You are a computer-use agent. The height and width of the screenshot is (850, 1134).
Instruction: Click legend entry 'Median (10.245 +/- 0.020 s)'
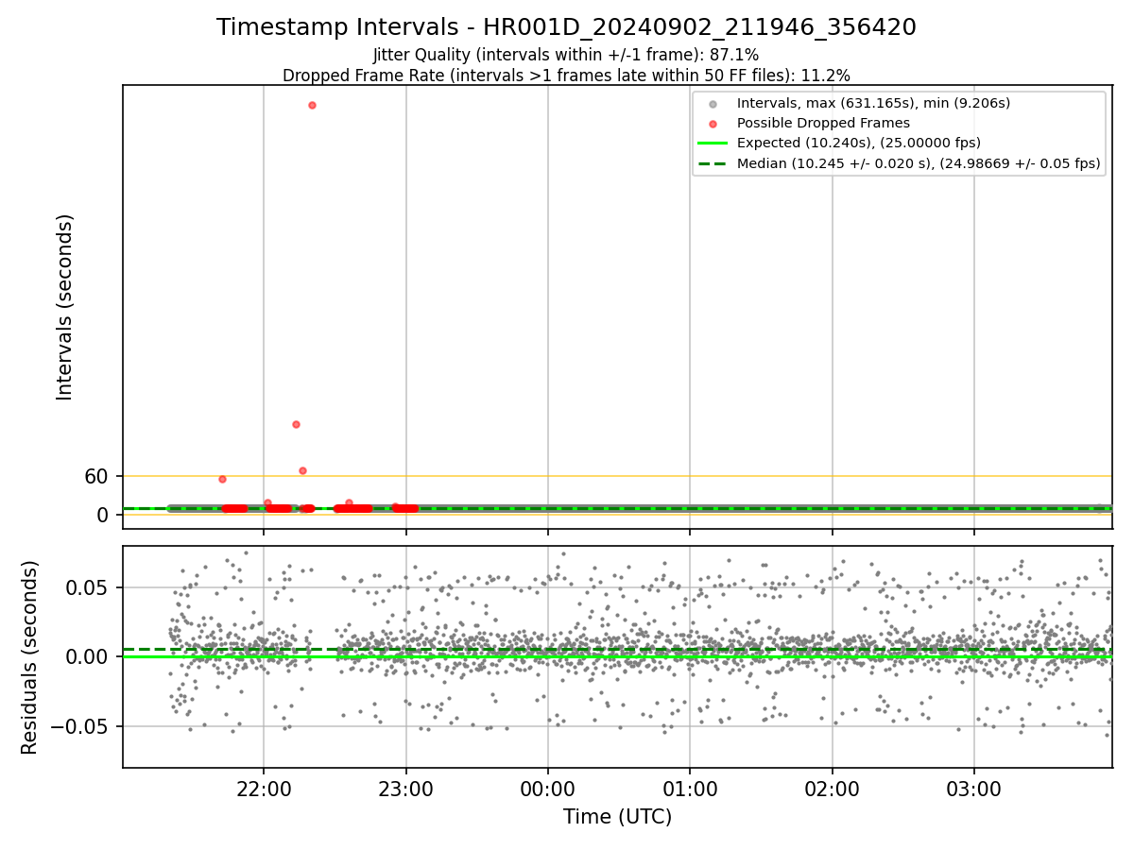pyautogui.click(x=919, y=163)
